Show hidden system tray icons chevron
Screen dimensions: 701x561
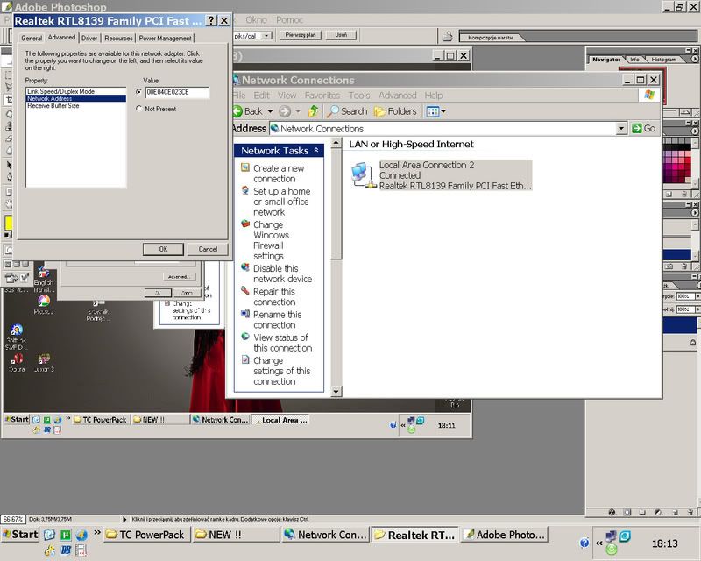[598, 543]
